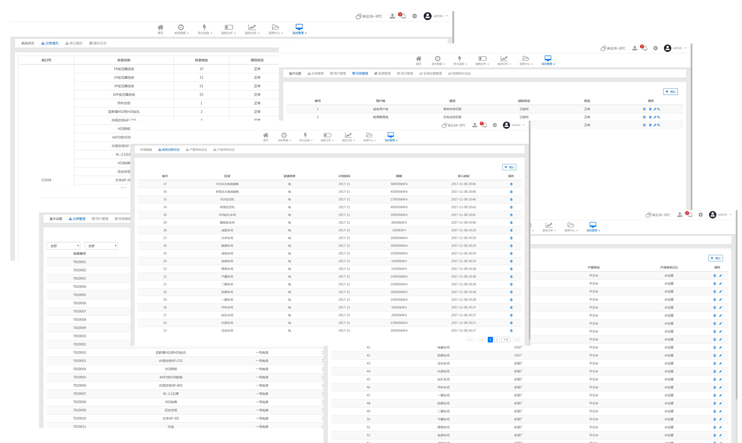742x443 pixels.
Task: Click edit icon for row 46 开料车间
Action: click(x=720, y=388)
